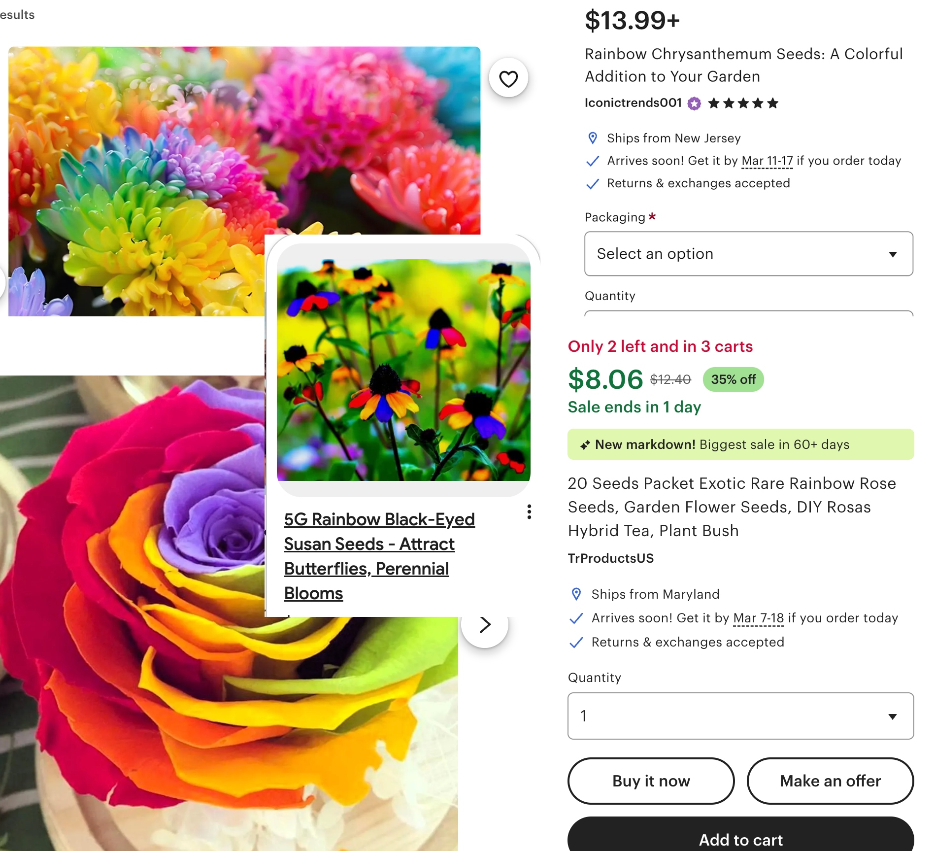Click the Black-Eyed Susan flowers thumbnail
Viewport: 935px width, 851px height.
[403, 370]
